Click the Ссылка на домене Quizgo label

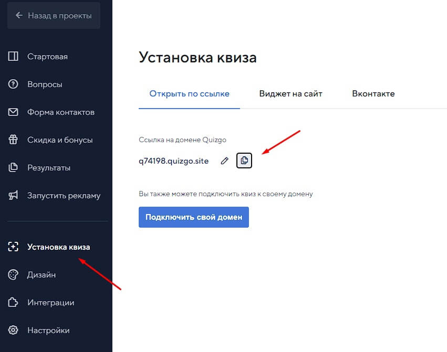pyautogui.click(x=182, y=140)
